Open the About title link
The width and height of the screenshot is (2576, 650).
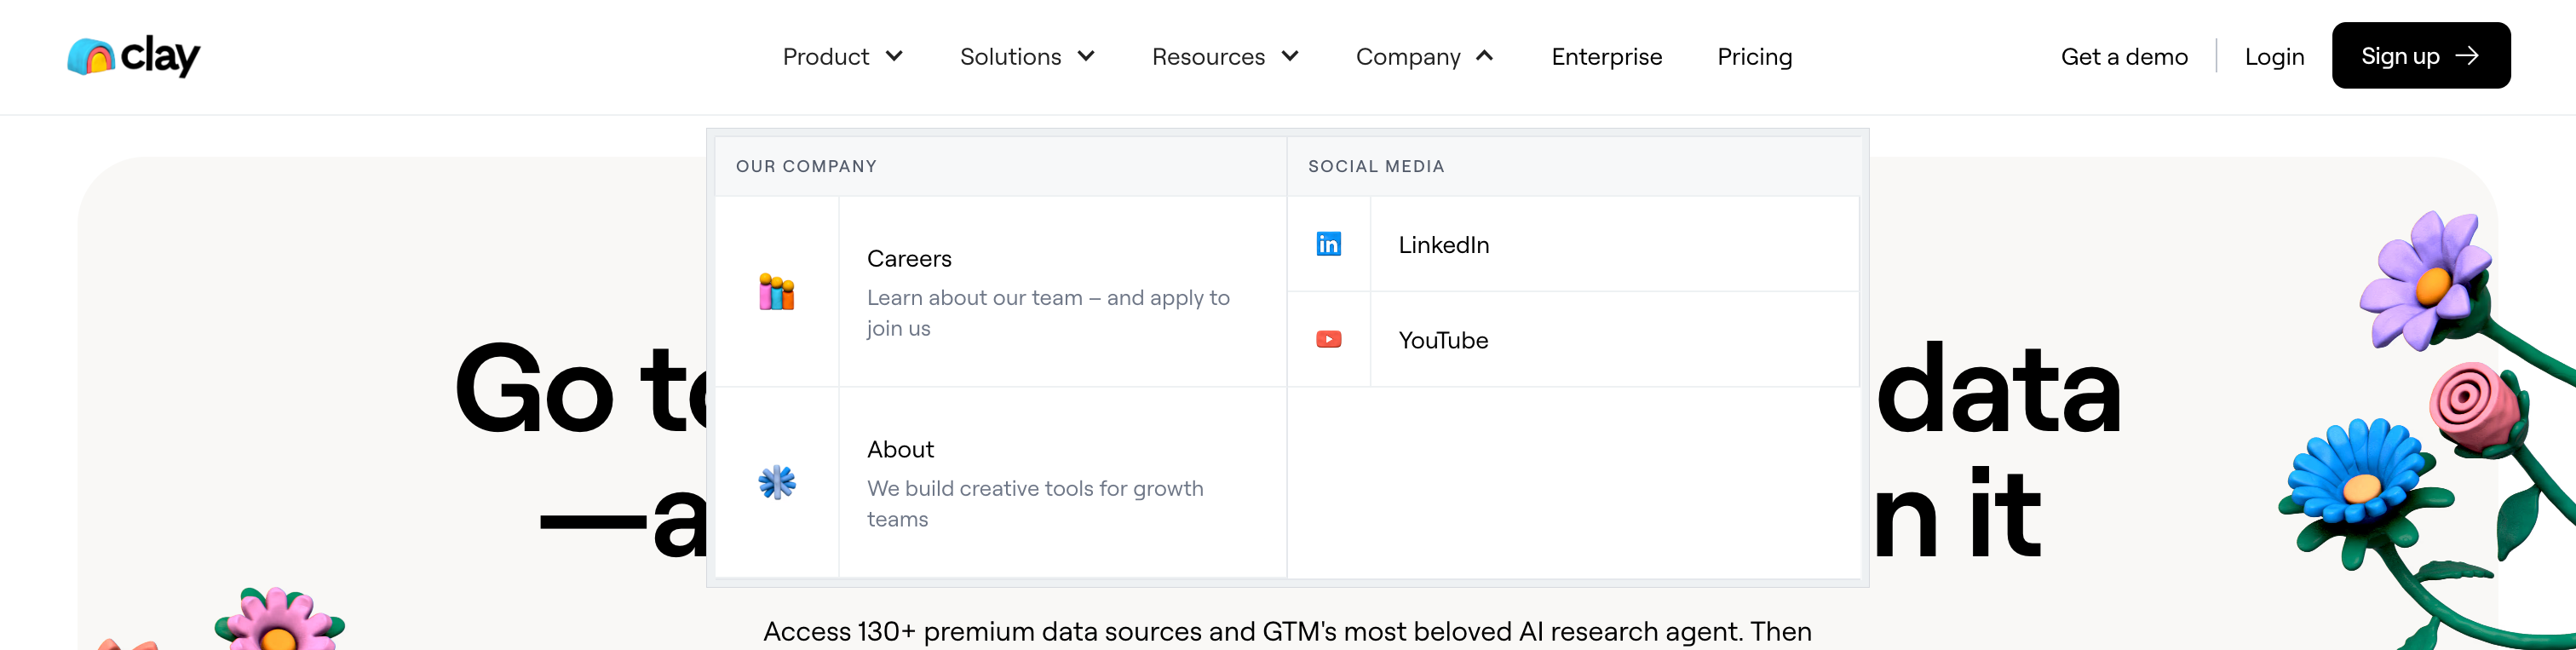tap(900, 450)
